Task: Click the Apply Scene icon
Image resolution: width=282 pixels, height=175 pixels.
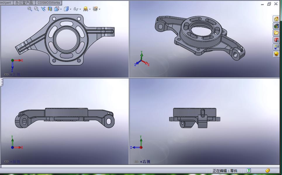Action: tap(86, 9)
